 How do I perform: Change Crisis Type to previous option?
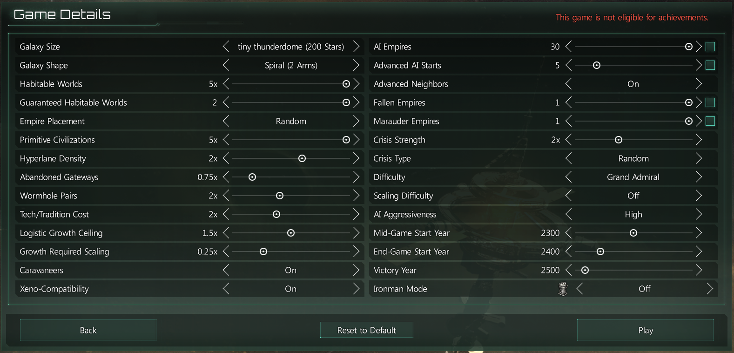[x=568, y=158]
